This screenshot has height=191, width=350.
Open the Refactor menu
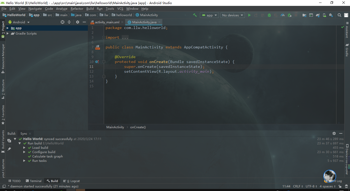tap(77, 9)
